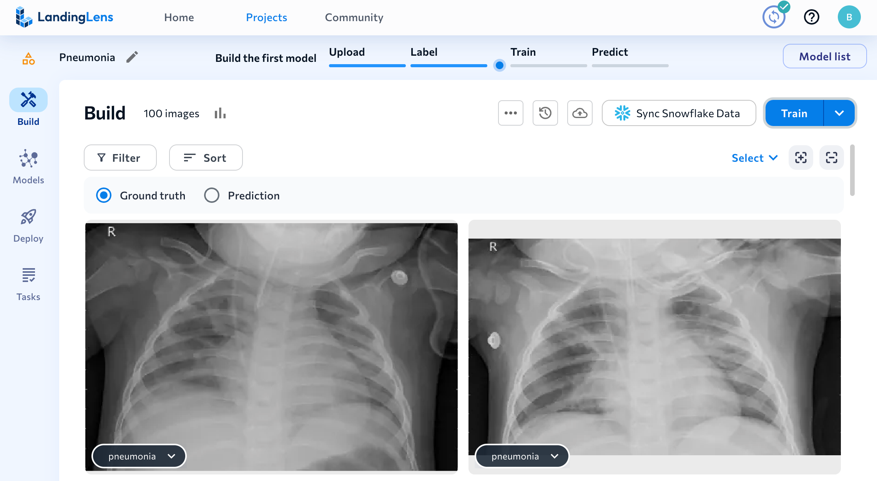Navigate to the Community page
This screenshot has height=481, width=877.
pyautogui.click(x=354, y=17)
